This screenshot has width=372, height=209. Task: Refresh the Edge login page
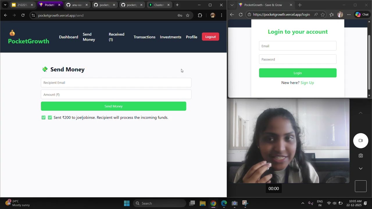click(241, 15)
